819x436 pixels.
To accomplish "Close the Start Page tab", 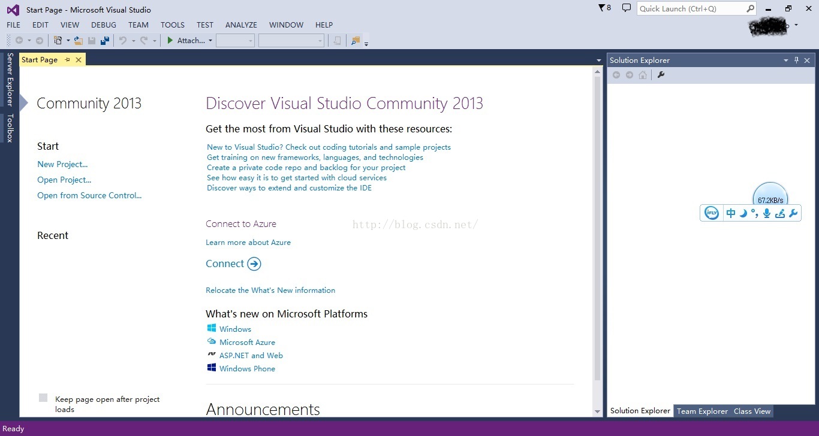I will tap(79, 60).
